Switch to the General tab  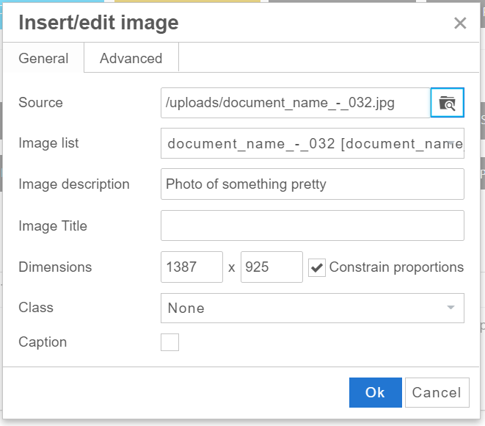coord(43,59)
